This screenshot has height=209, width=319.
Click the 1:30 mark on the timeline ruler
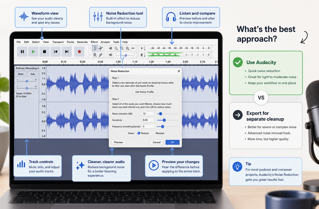[151, 62]
